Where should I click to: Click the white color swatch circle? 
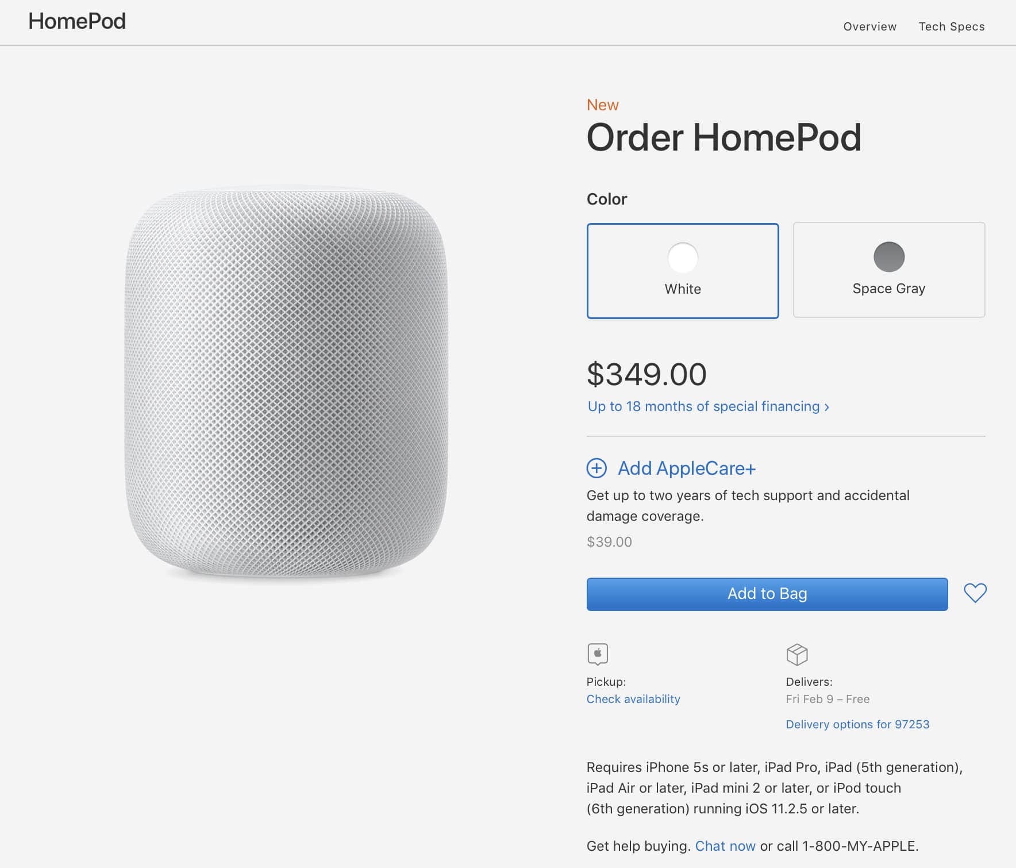pyautogui.click(x=683, y=258)
